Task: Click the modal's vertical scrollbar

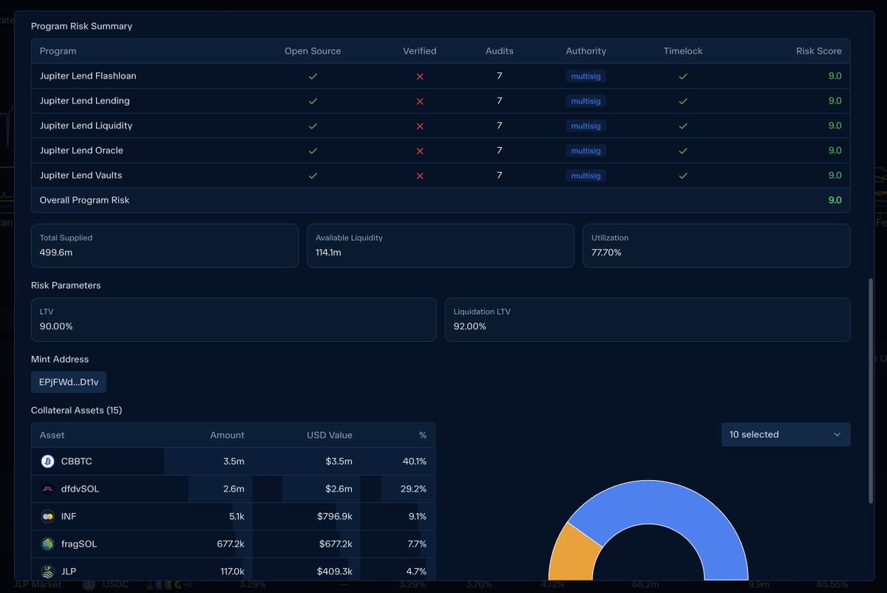Action: point(871,391)
